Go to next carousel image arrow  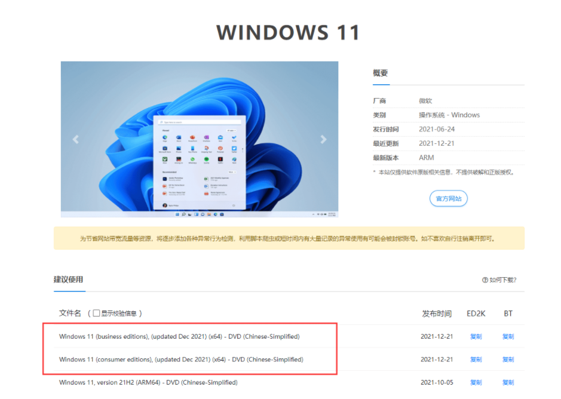(323, 139)
